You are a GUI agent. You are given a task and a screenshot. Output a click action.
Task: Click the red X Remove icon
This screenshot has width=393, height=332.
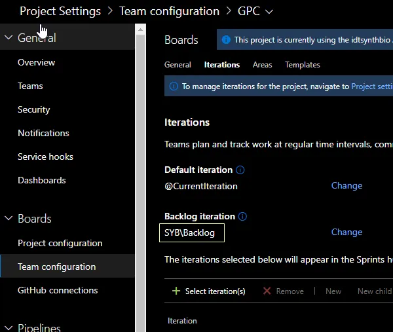(x=267, y=291)
